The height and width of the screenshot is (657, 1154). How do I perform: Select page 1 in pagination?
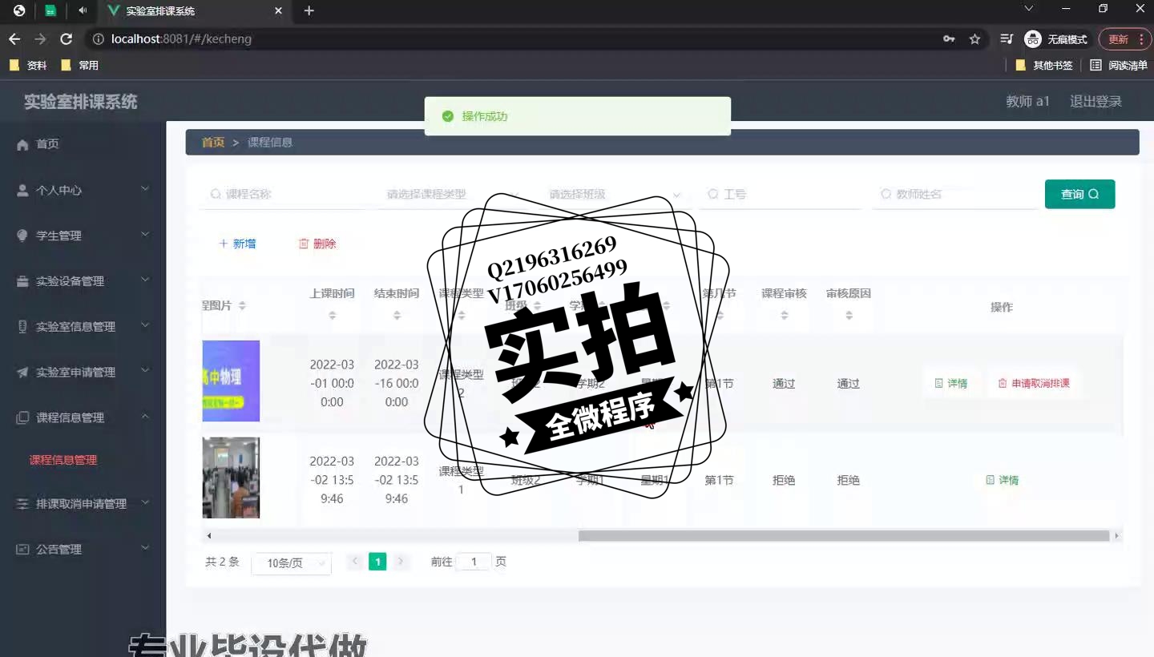coord(377,562)
